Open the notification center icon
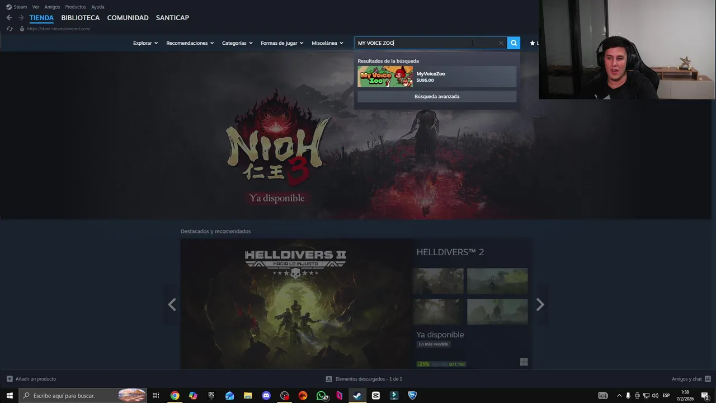Image resolution: width=716 pixels, height=403 pixels. pos(705,396)
